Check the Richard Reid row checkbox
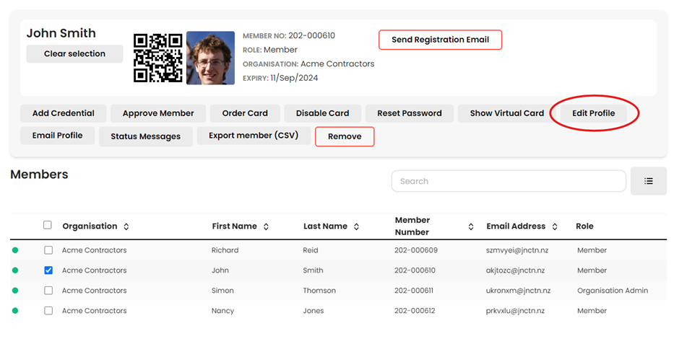This screenshot has height=357, width=679. [x=48, y=250]
